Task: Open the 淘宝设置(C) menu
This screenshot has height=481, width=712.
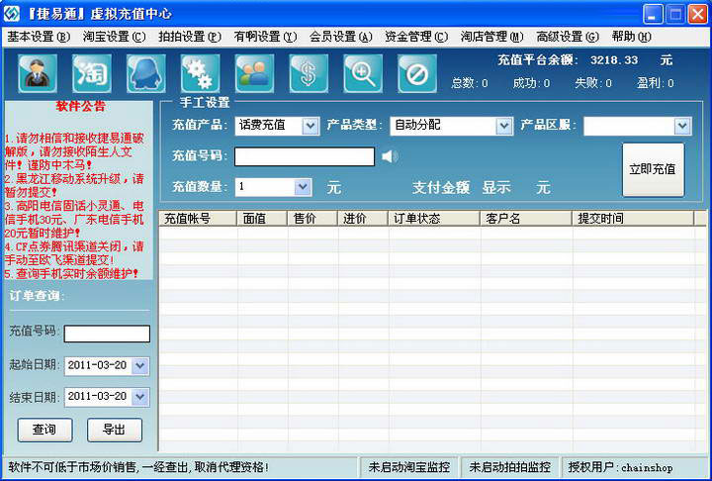Action: point(114,37)
